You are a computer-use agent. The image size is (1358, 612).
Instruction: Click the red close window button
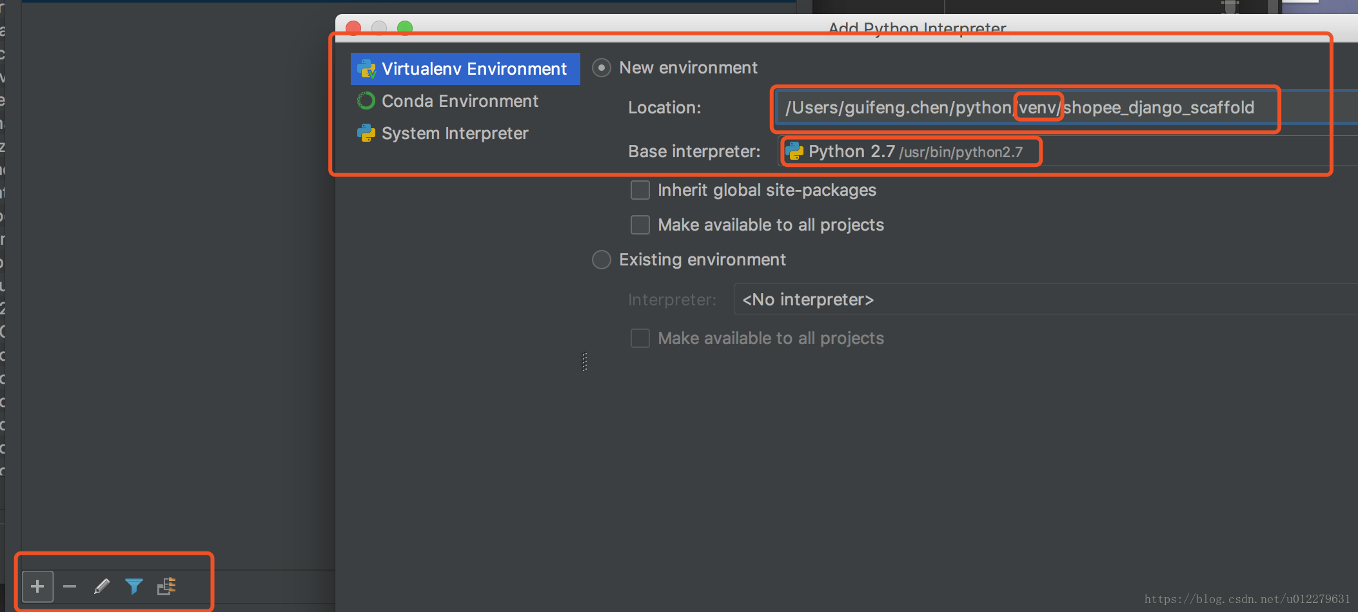pos(353,28)
